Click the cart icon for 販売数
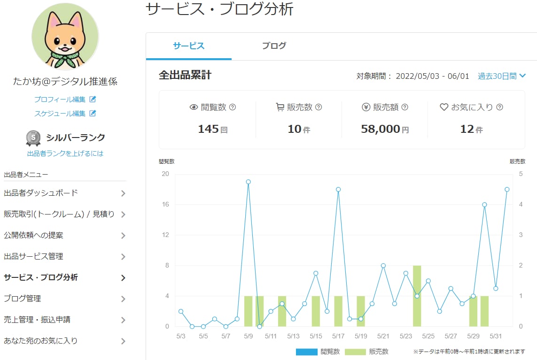The height and width of the screenshot is (360, 537). point(280,107)
